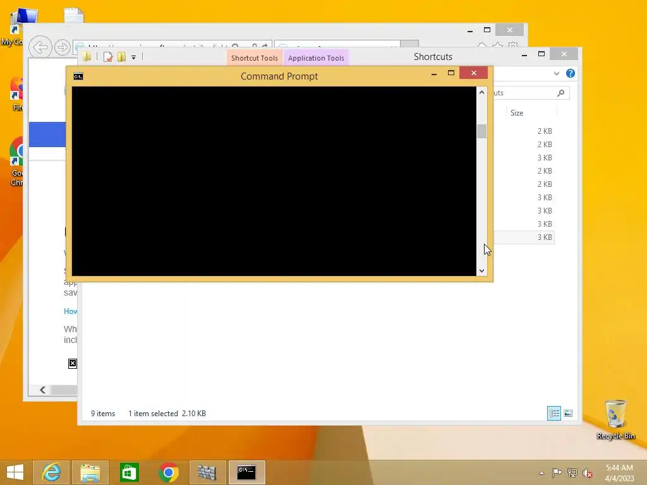Click the folder icon in the Shortcuts title bar
This screenshot has width=647, height=485.
87,56
